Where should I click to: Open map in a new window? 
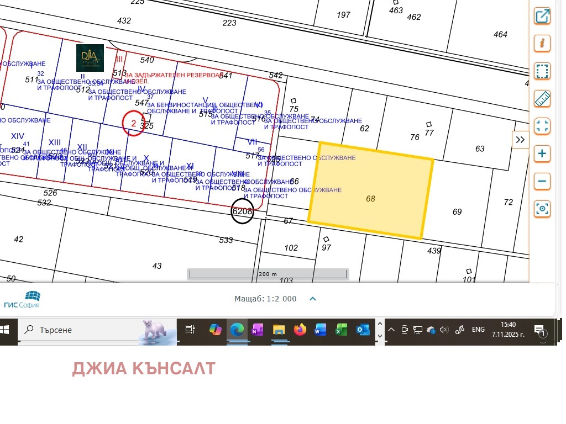click(542, 16)
